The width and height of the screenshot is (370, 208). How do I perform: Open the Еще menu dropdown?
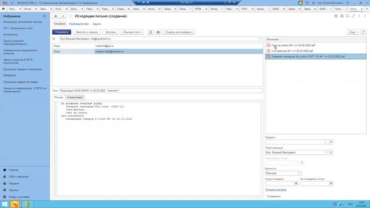tap(353, 32)
